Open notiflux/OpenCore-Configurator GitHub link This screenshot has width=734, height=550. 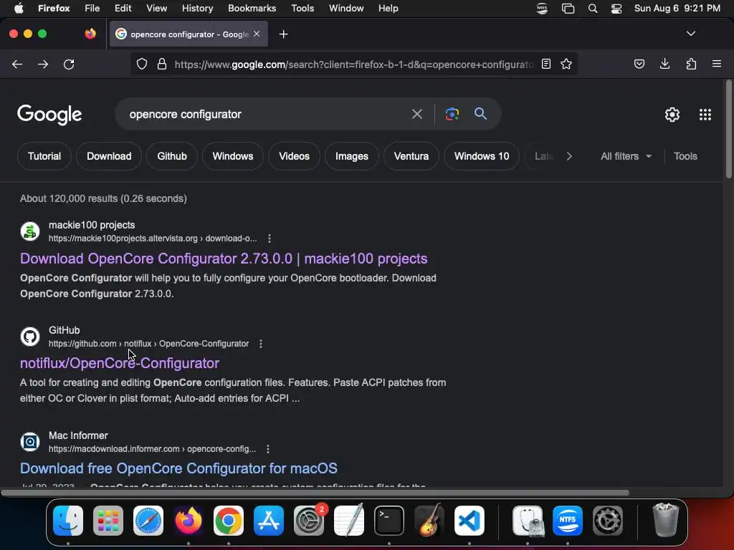[120, 363]
